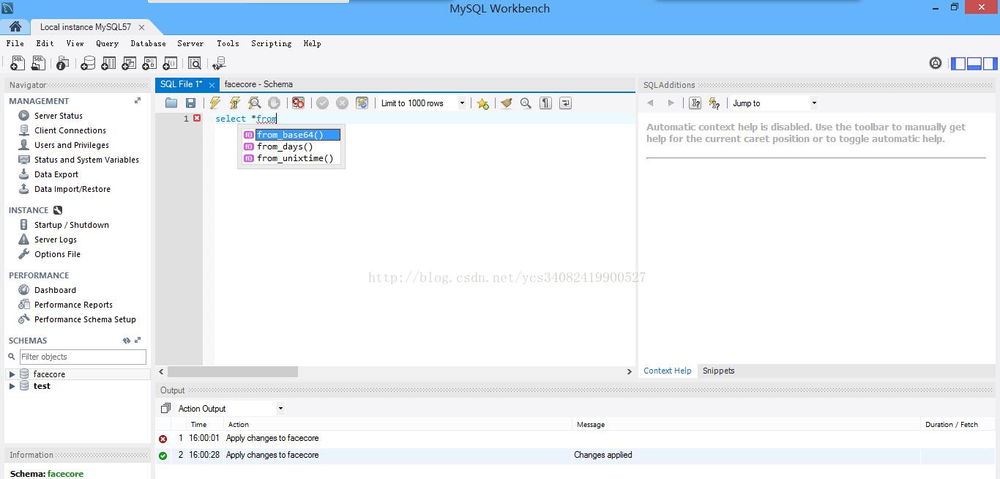Viewport: 1000px width, 479px height.
Task: Toggle the left sidebar panel visibility
Action: [958, 64]
